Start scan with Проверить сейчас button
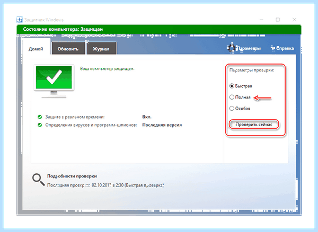This screenshot has height=232, width=318. pos(254,124)
